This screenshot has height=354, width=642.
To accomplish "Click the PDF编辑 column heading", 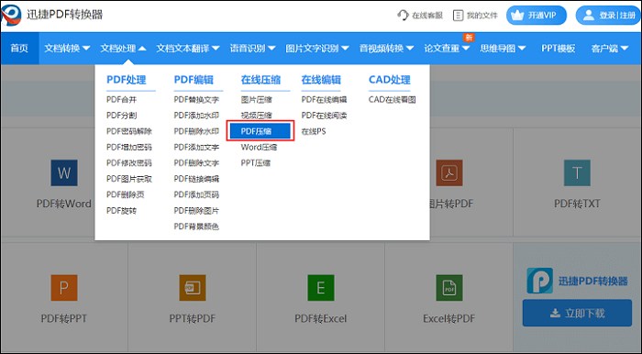I will click(x=194, y=80).
